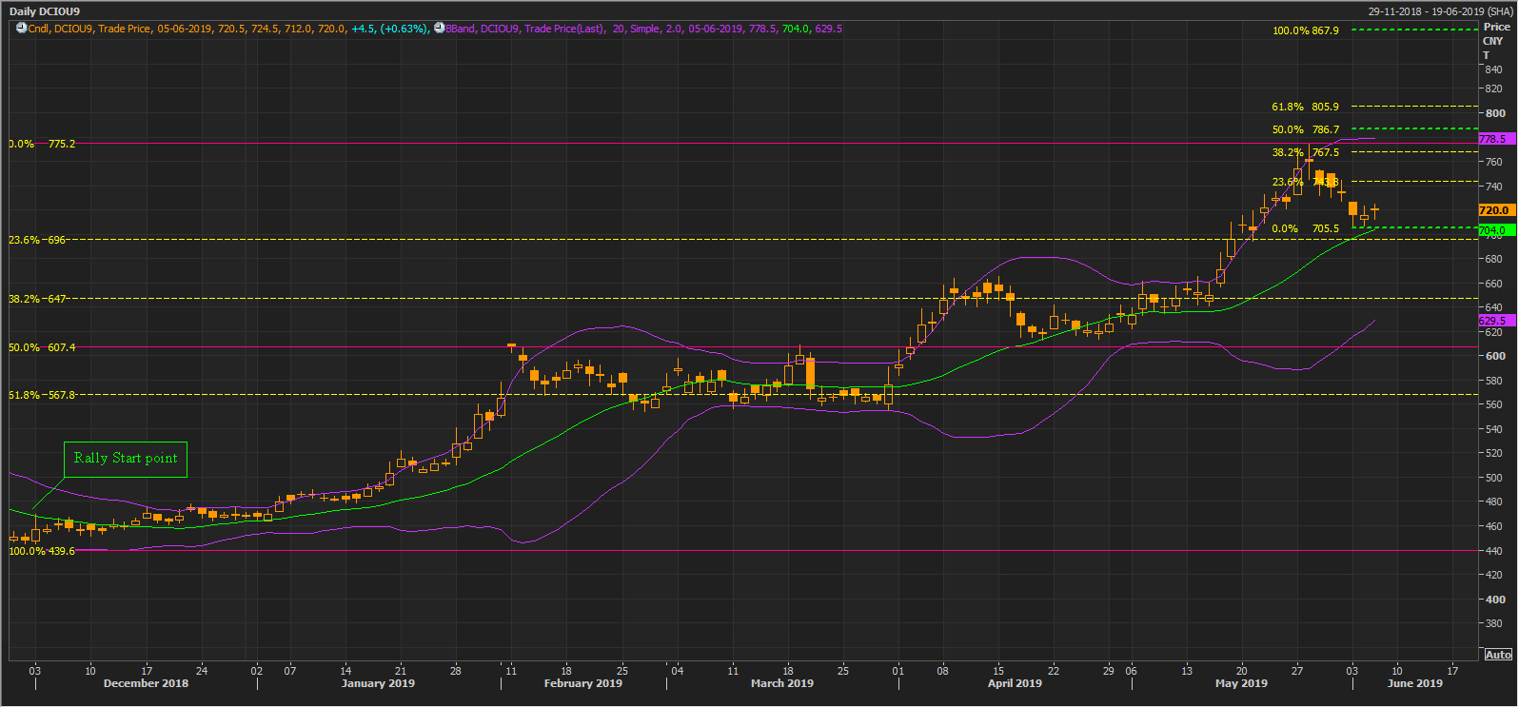Screen dimensions: 1519x708
Task: Select the 100.0% 439.6 Fibonacci label
Action: click(x=42, y=551)
